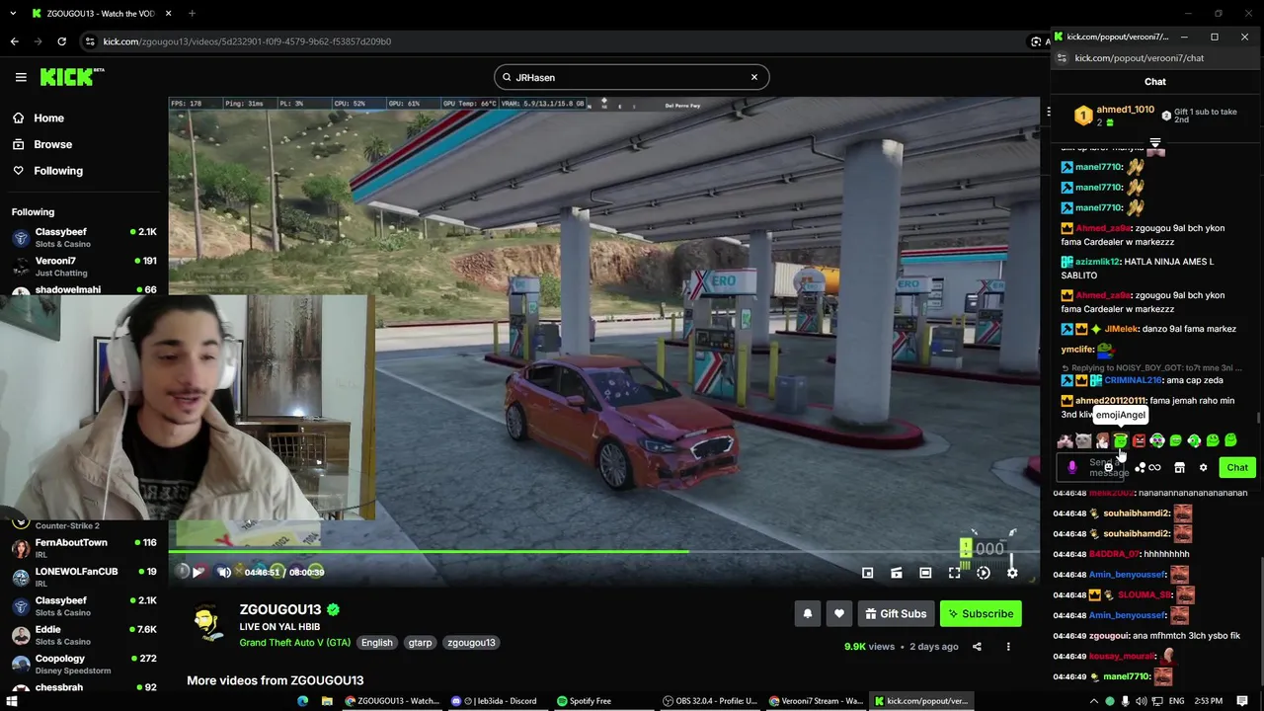Clear the JRHasen search text
The height and width of the screenshot is (711, 1264).
pyautogui.click(x=754, y=77)
